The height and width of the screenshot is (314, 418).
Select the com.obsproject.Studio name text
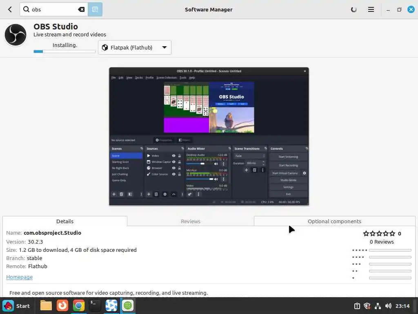click(x=52, y=233)
